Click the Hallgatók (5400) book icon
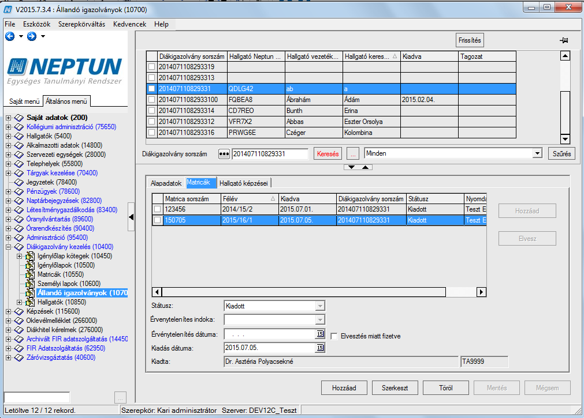Screen dimensions: 584x418 point(19,136)
